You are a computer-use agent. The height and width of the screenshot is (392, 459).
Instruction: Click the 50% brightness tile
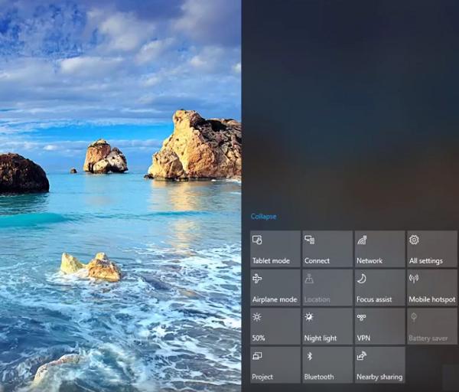click(275, 326)
